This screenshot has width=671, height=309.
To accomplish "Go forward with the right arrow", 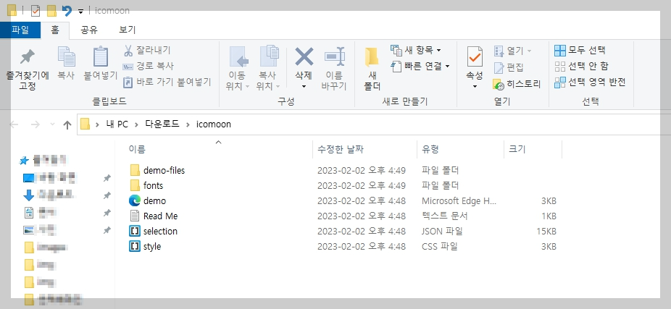I will (x=35, y=124).
